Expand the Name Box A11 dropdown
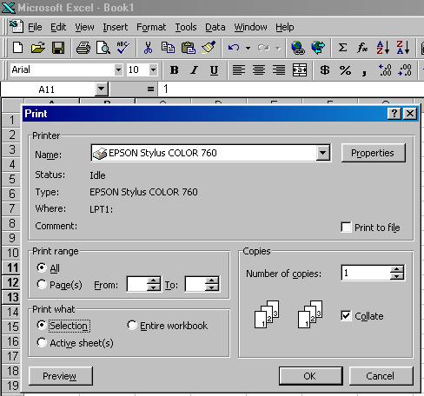 [101, 89]
